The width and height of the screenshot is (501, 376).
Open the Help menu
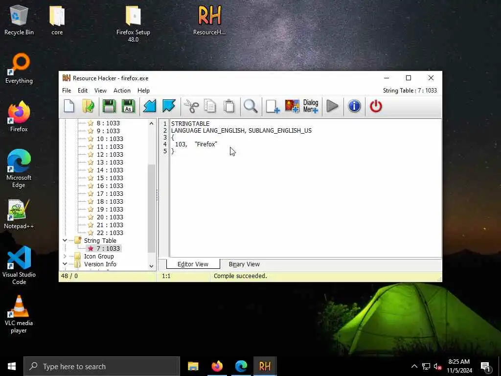(143, 91)
